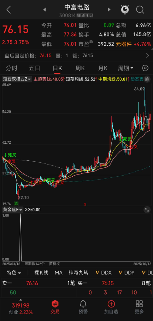The height and width of the screenshot is (321, 153).
Task: Tap the 300814 stock code
Action: pyautogui.click(x=67, y=15)
